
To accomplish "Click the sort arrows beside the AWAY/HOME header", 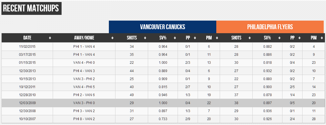I will point(112,38).
